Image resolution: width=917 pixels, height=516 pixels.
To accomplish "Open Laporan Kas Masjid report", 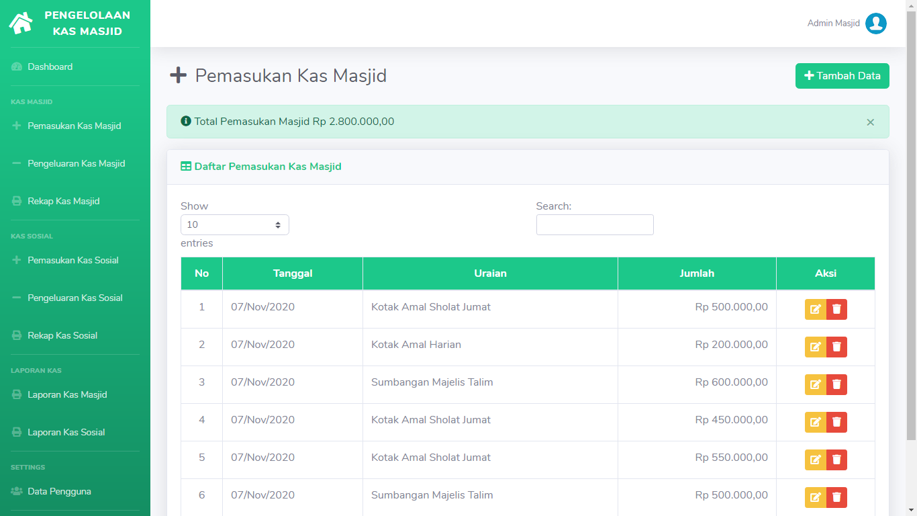I will (75, 394).
